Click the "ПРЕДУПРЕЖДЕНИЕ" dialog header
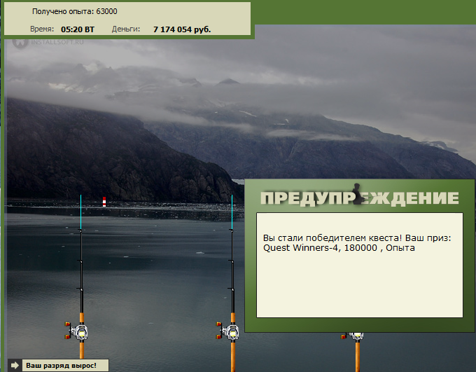This screenshot has height=372, width=476. click(x=359, y=198)
